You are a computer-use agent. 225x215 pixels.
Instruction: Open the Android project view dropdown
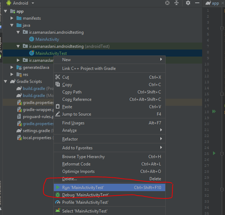pos(20,3)
